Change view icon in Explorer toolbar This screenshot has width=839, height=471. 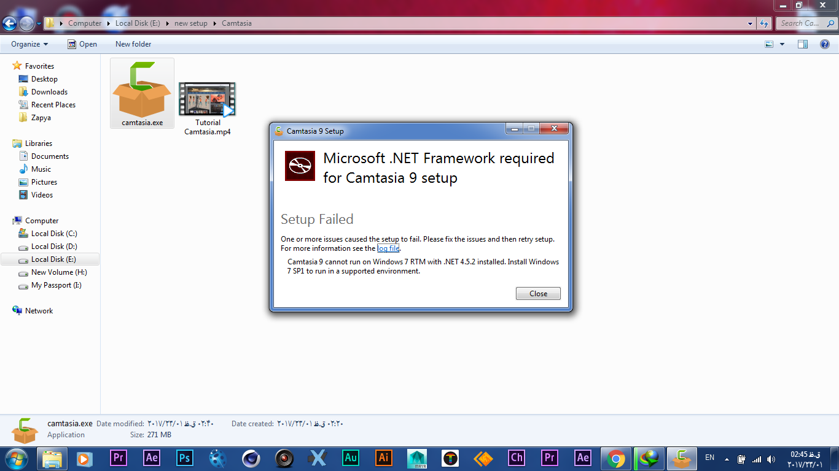[x=769, y=44]
